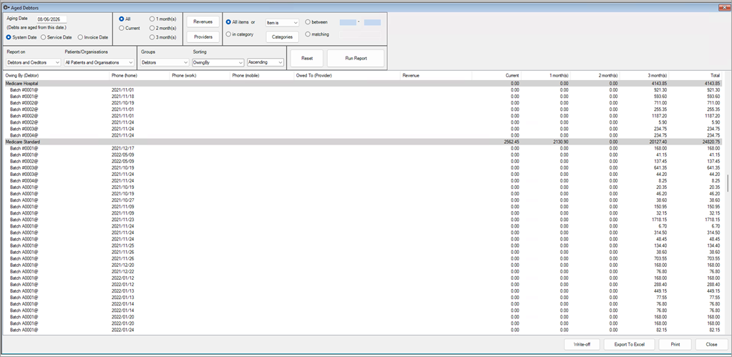Click the Owed To (Provider) column header
Image resolution: width=732 pixels, height=357 pixels.
pos(346,75)
